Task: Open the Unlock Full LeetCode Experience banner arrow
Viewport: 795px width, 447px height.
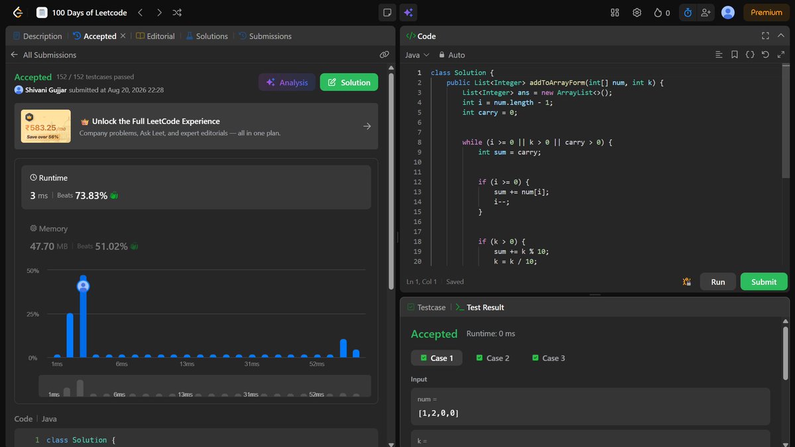Action: [x=367, y=126]
